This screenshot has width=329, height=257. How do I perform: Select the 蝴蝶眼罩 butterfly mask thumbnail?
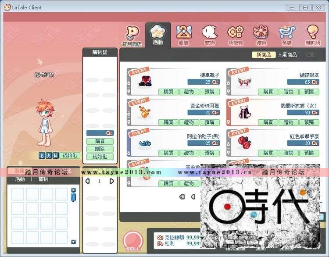(244, 82)
